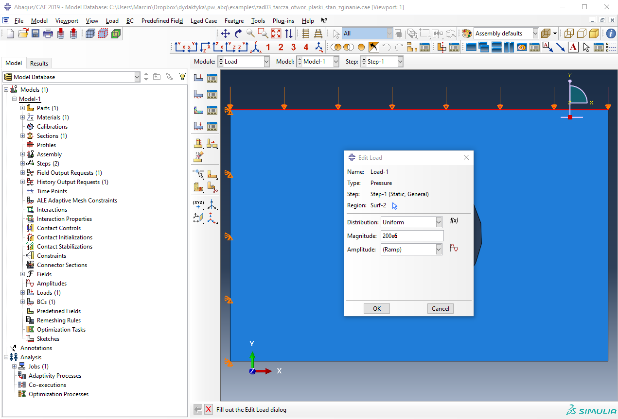Expand the Materials (1) tree node

click(x=22, y=117)
